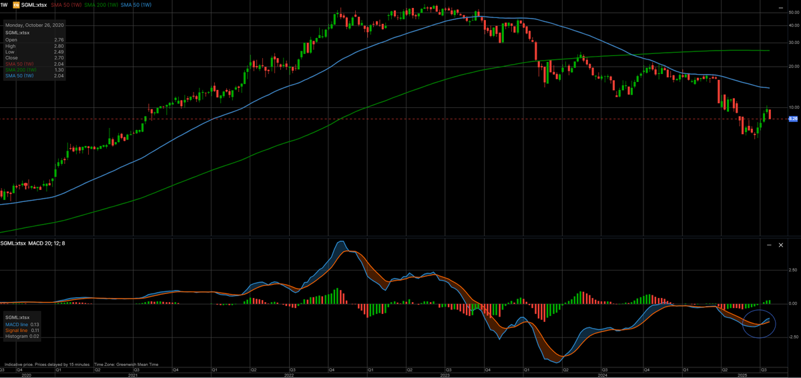This screenshot has height=378, width=801.
Task: Click the SGML:xtsx MACD 20; 12; 8 title
Action: (x=34, y=243)
